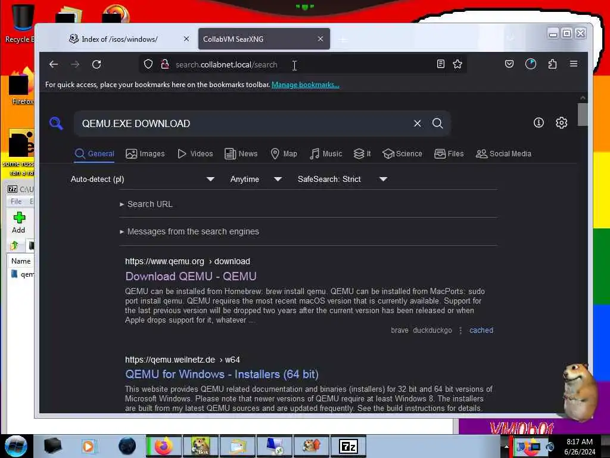Open the Pocket save icon
This screenshot has height=458, width=610.
coord(509,64)
